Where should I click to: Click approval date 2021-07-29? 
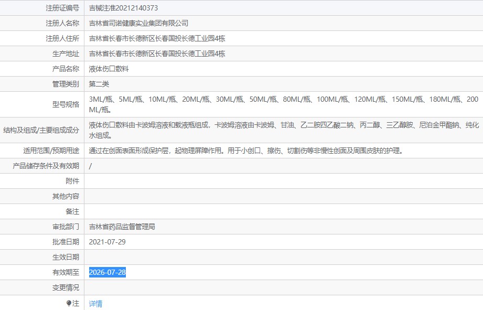[108, 242]
